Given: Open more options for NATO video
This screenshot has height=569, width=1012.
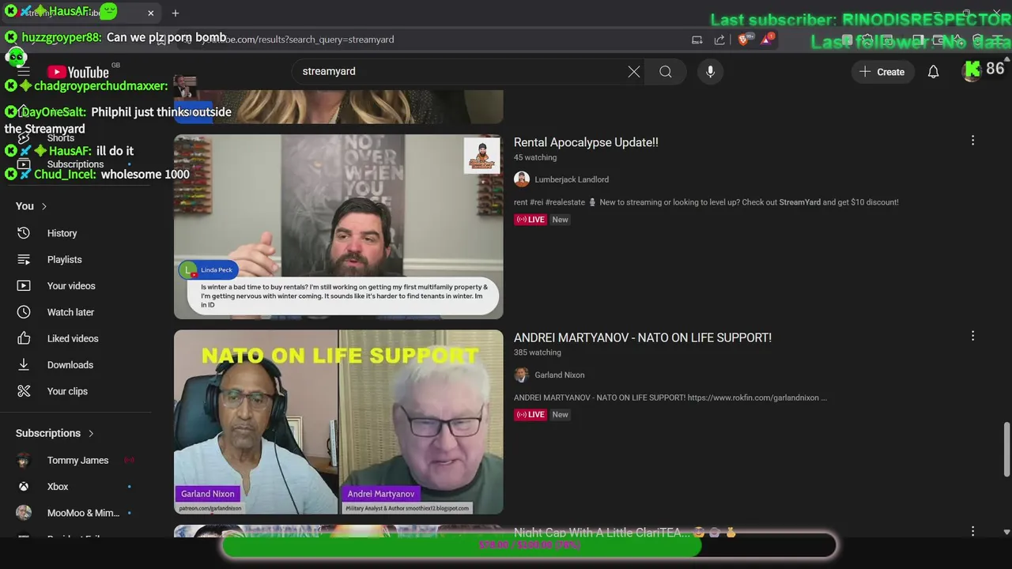Looking at the screenshot, I should pyautogui.click(x=972, y=336).
